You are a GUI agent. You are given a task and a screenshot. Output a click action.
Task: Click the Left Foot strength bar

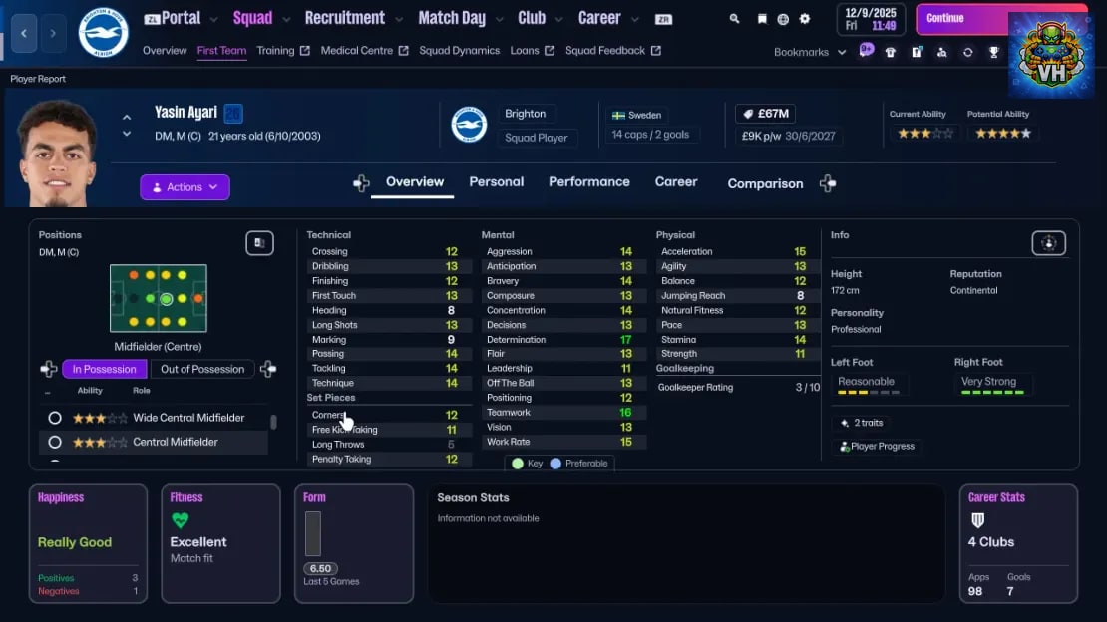[869, 392]
